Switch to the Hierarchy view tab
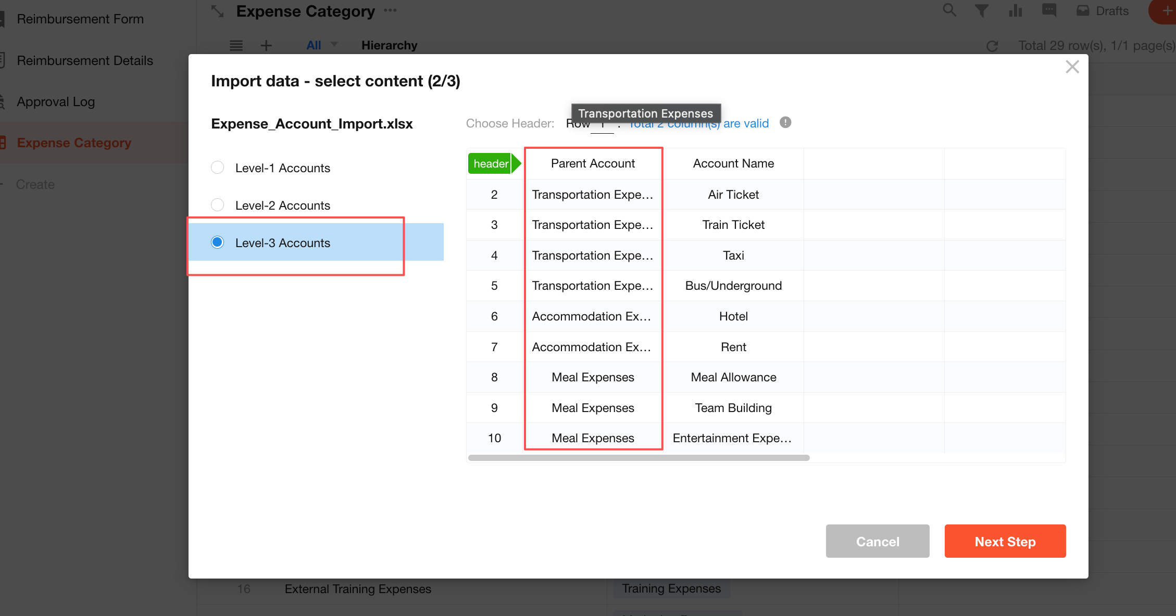 click(390, 45)
